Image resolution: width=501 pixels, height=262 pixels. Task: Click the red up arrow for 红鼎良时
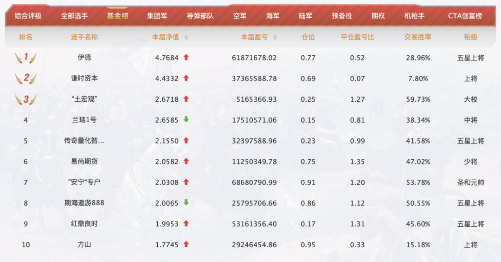186,223
